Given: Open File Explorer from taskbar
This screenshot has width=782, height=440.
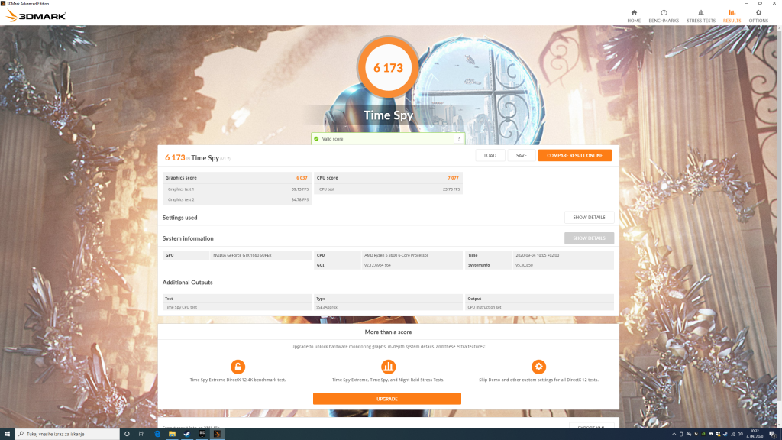Looking at the screenshot, I should tap(172, 434).
